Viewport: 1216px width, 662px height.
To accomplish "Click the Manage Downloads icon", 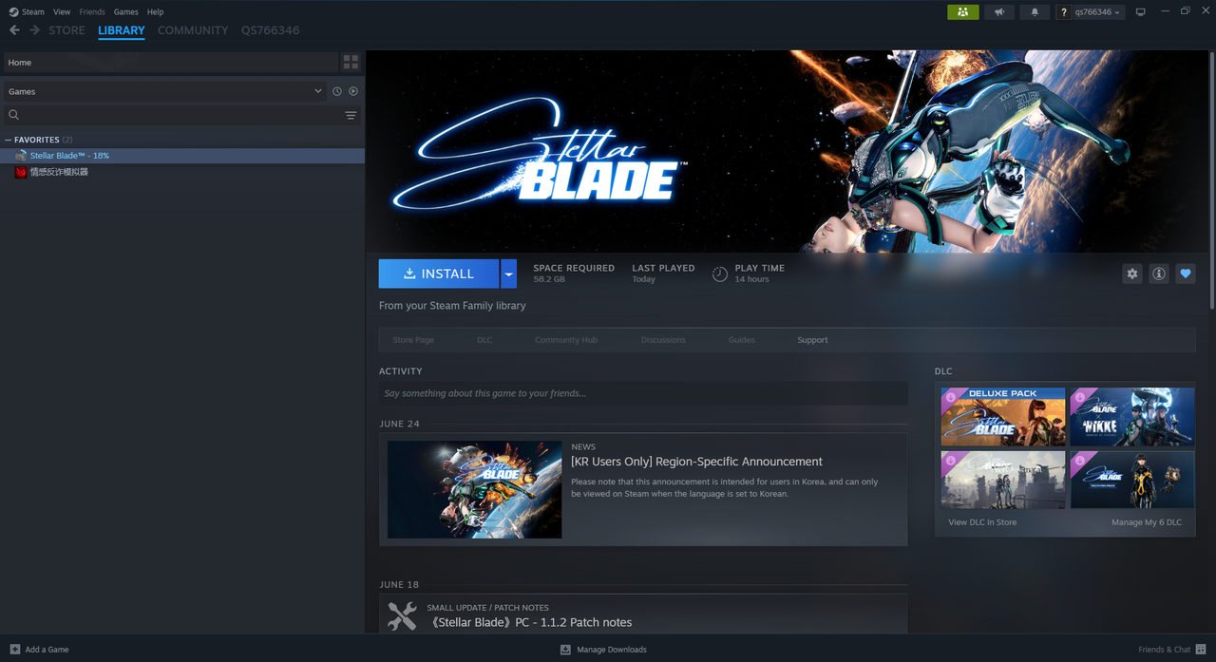I will [565, 650].
